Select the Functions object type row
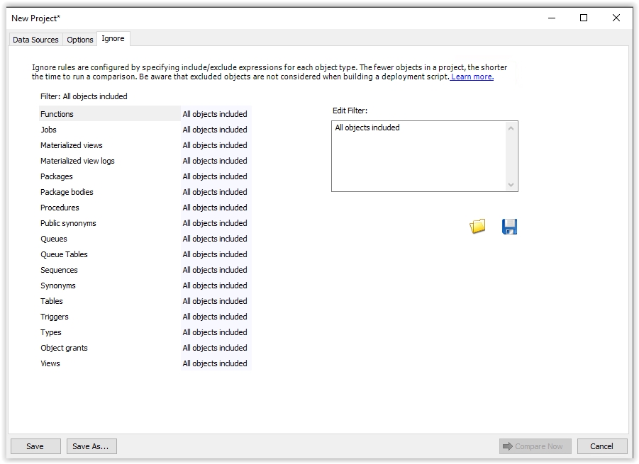The height and width of the screenshot is (464, 639). pyautogui.click(x=57, y=114)
